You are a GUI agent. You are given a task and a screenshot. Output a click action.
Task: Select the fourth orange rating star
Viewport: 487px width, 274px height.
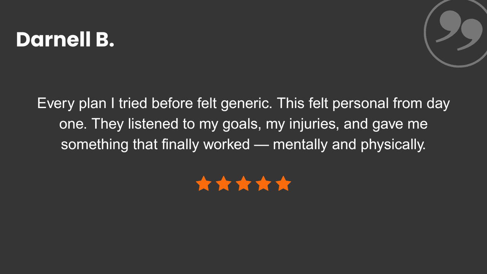point(263,183)
